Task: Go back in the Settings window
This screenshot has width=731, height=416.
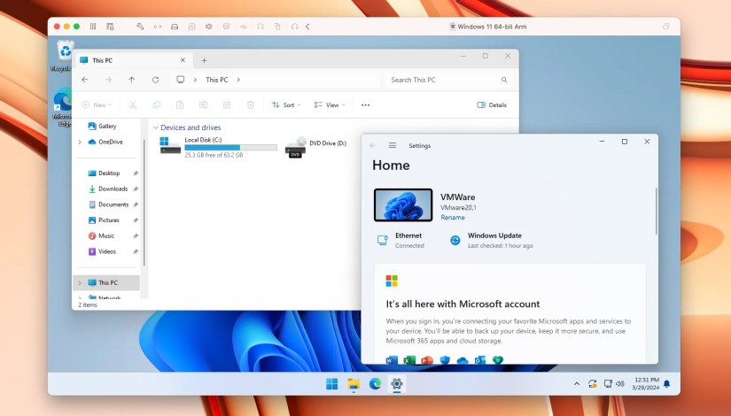Action: (372, 145)
